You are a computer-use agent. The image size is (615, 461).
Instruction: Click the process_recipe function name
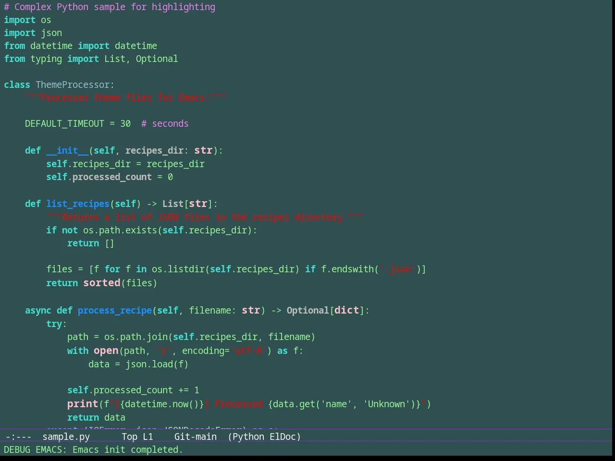click(x=115, y=310)
